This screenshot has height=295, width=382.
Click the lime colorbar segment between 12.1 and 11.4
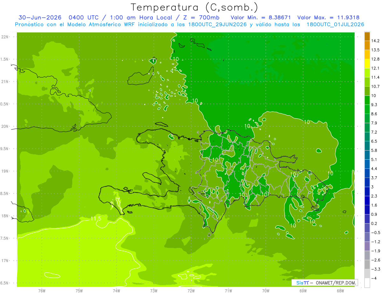[367, 73]
